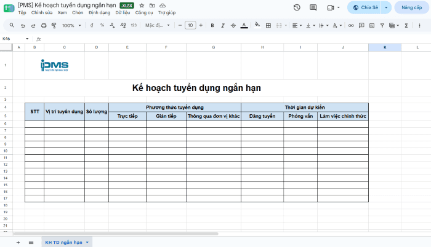
Task: View cloud save status
Action: coord(163,6)
